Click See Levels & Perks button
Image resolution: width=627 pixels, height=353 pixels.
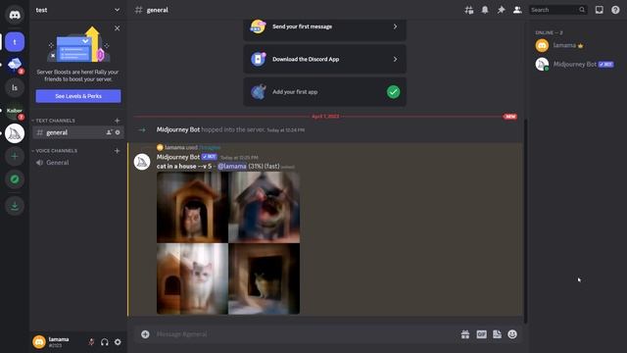pos(78,96)
